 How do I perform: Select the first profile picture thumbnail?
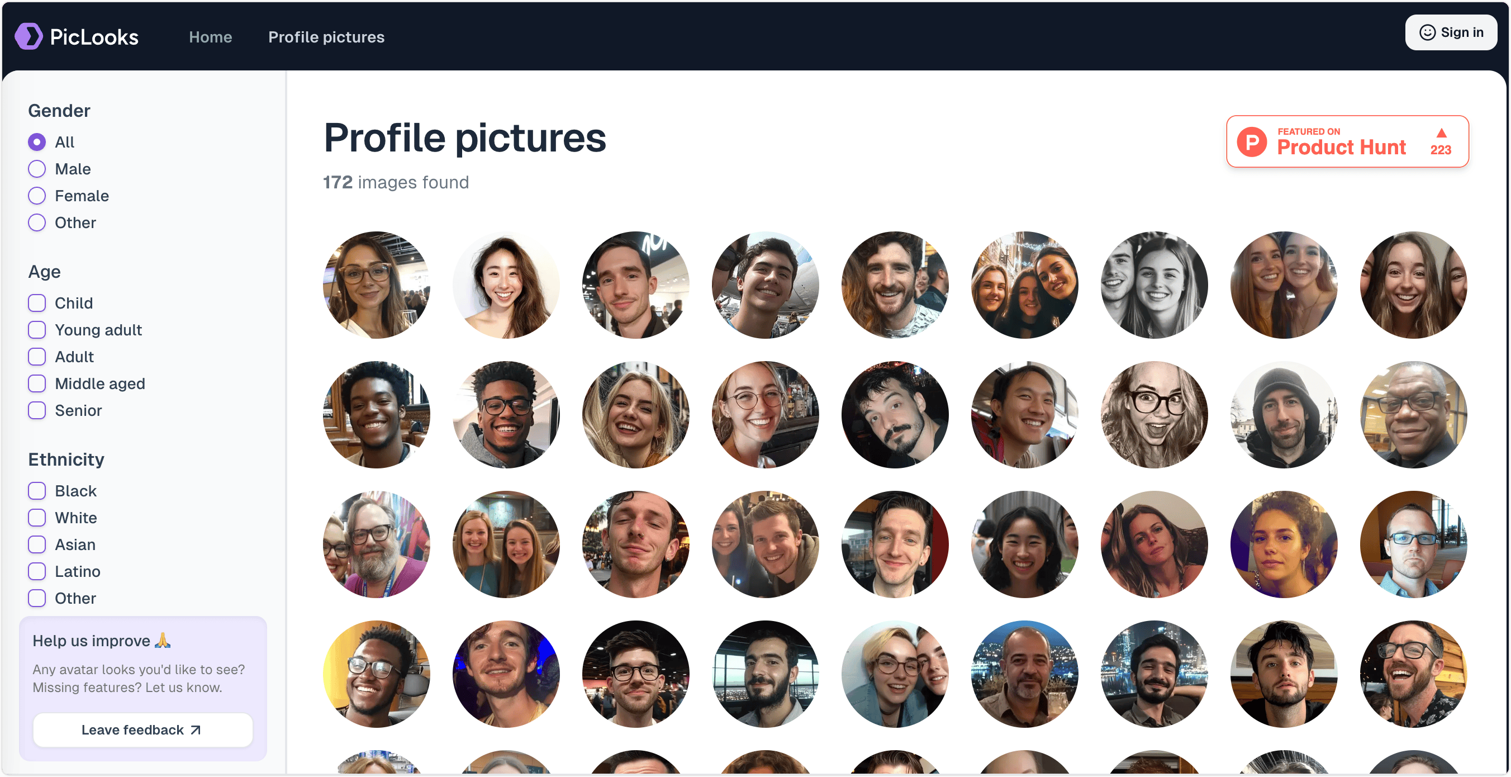click(377, 281)
